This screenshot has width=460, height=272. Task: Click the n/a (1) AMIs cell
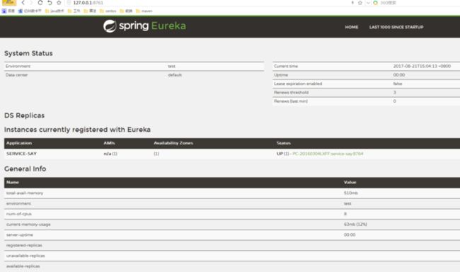point(110,154)
